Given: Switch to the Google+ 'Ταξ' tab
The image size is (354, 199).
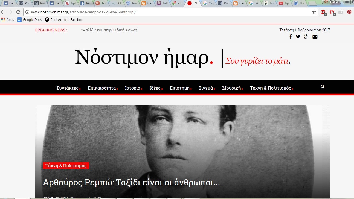Looking at the screenshot, I should tap(101, 3).
